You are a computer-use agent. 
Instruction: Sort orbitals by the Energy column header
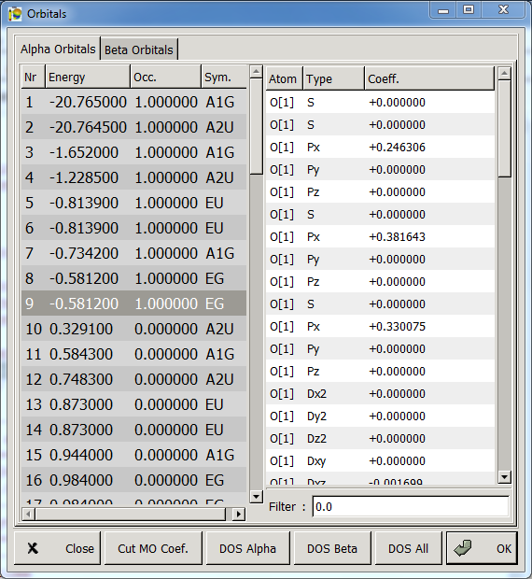pyautogui.click(x=88, y=77)
